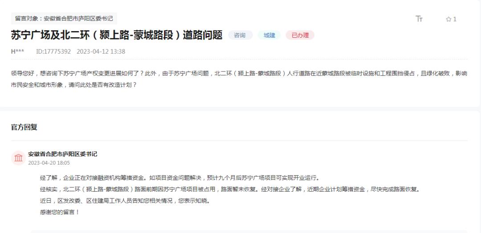Click the reply date 2023-04-20 18:05
The height and width of the screenshot is (233, 481).
point(49,163)
